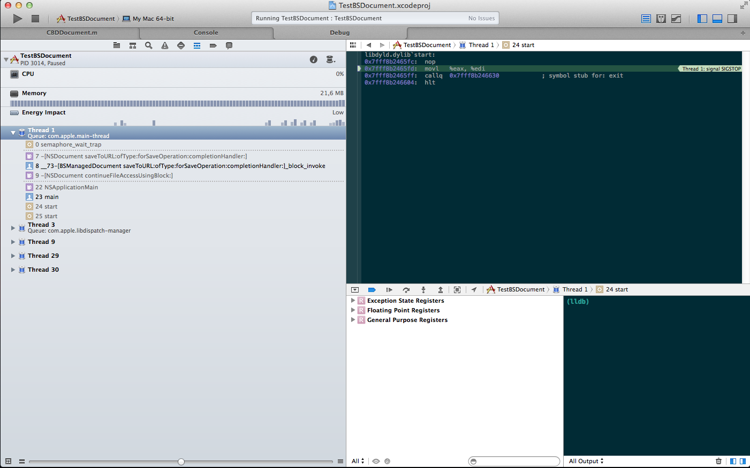Click the No Issues status text

click(x=481, y=18)
